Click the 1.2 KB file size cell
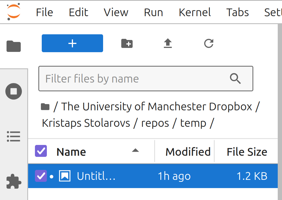Viewport: 282px width, 200px height. (x=252, y=176)
